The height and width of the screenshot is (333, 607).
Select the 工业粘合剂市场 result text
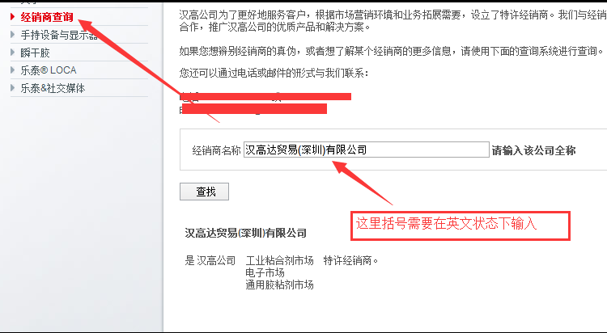[x=279, y=261]
